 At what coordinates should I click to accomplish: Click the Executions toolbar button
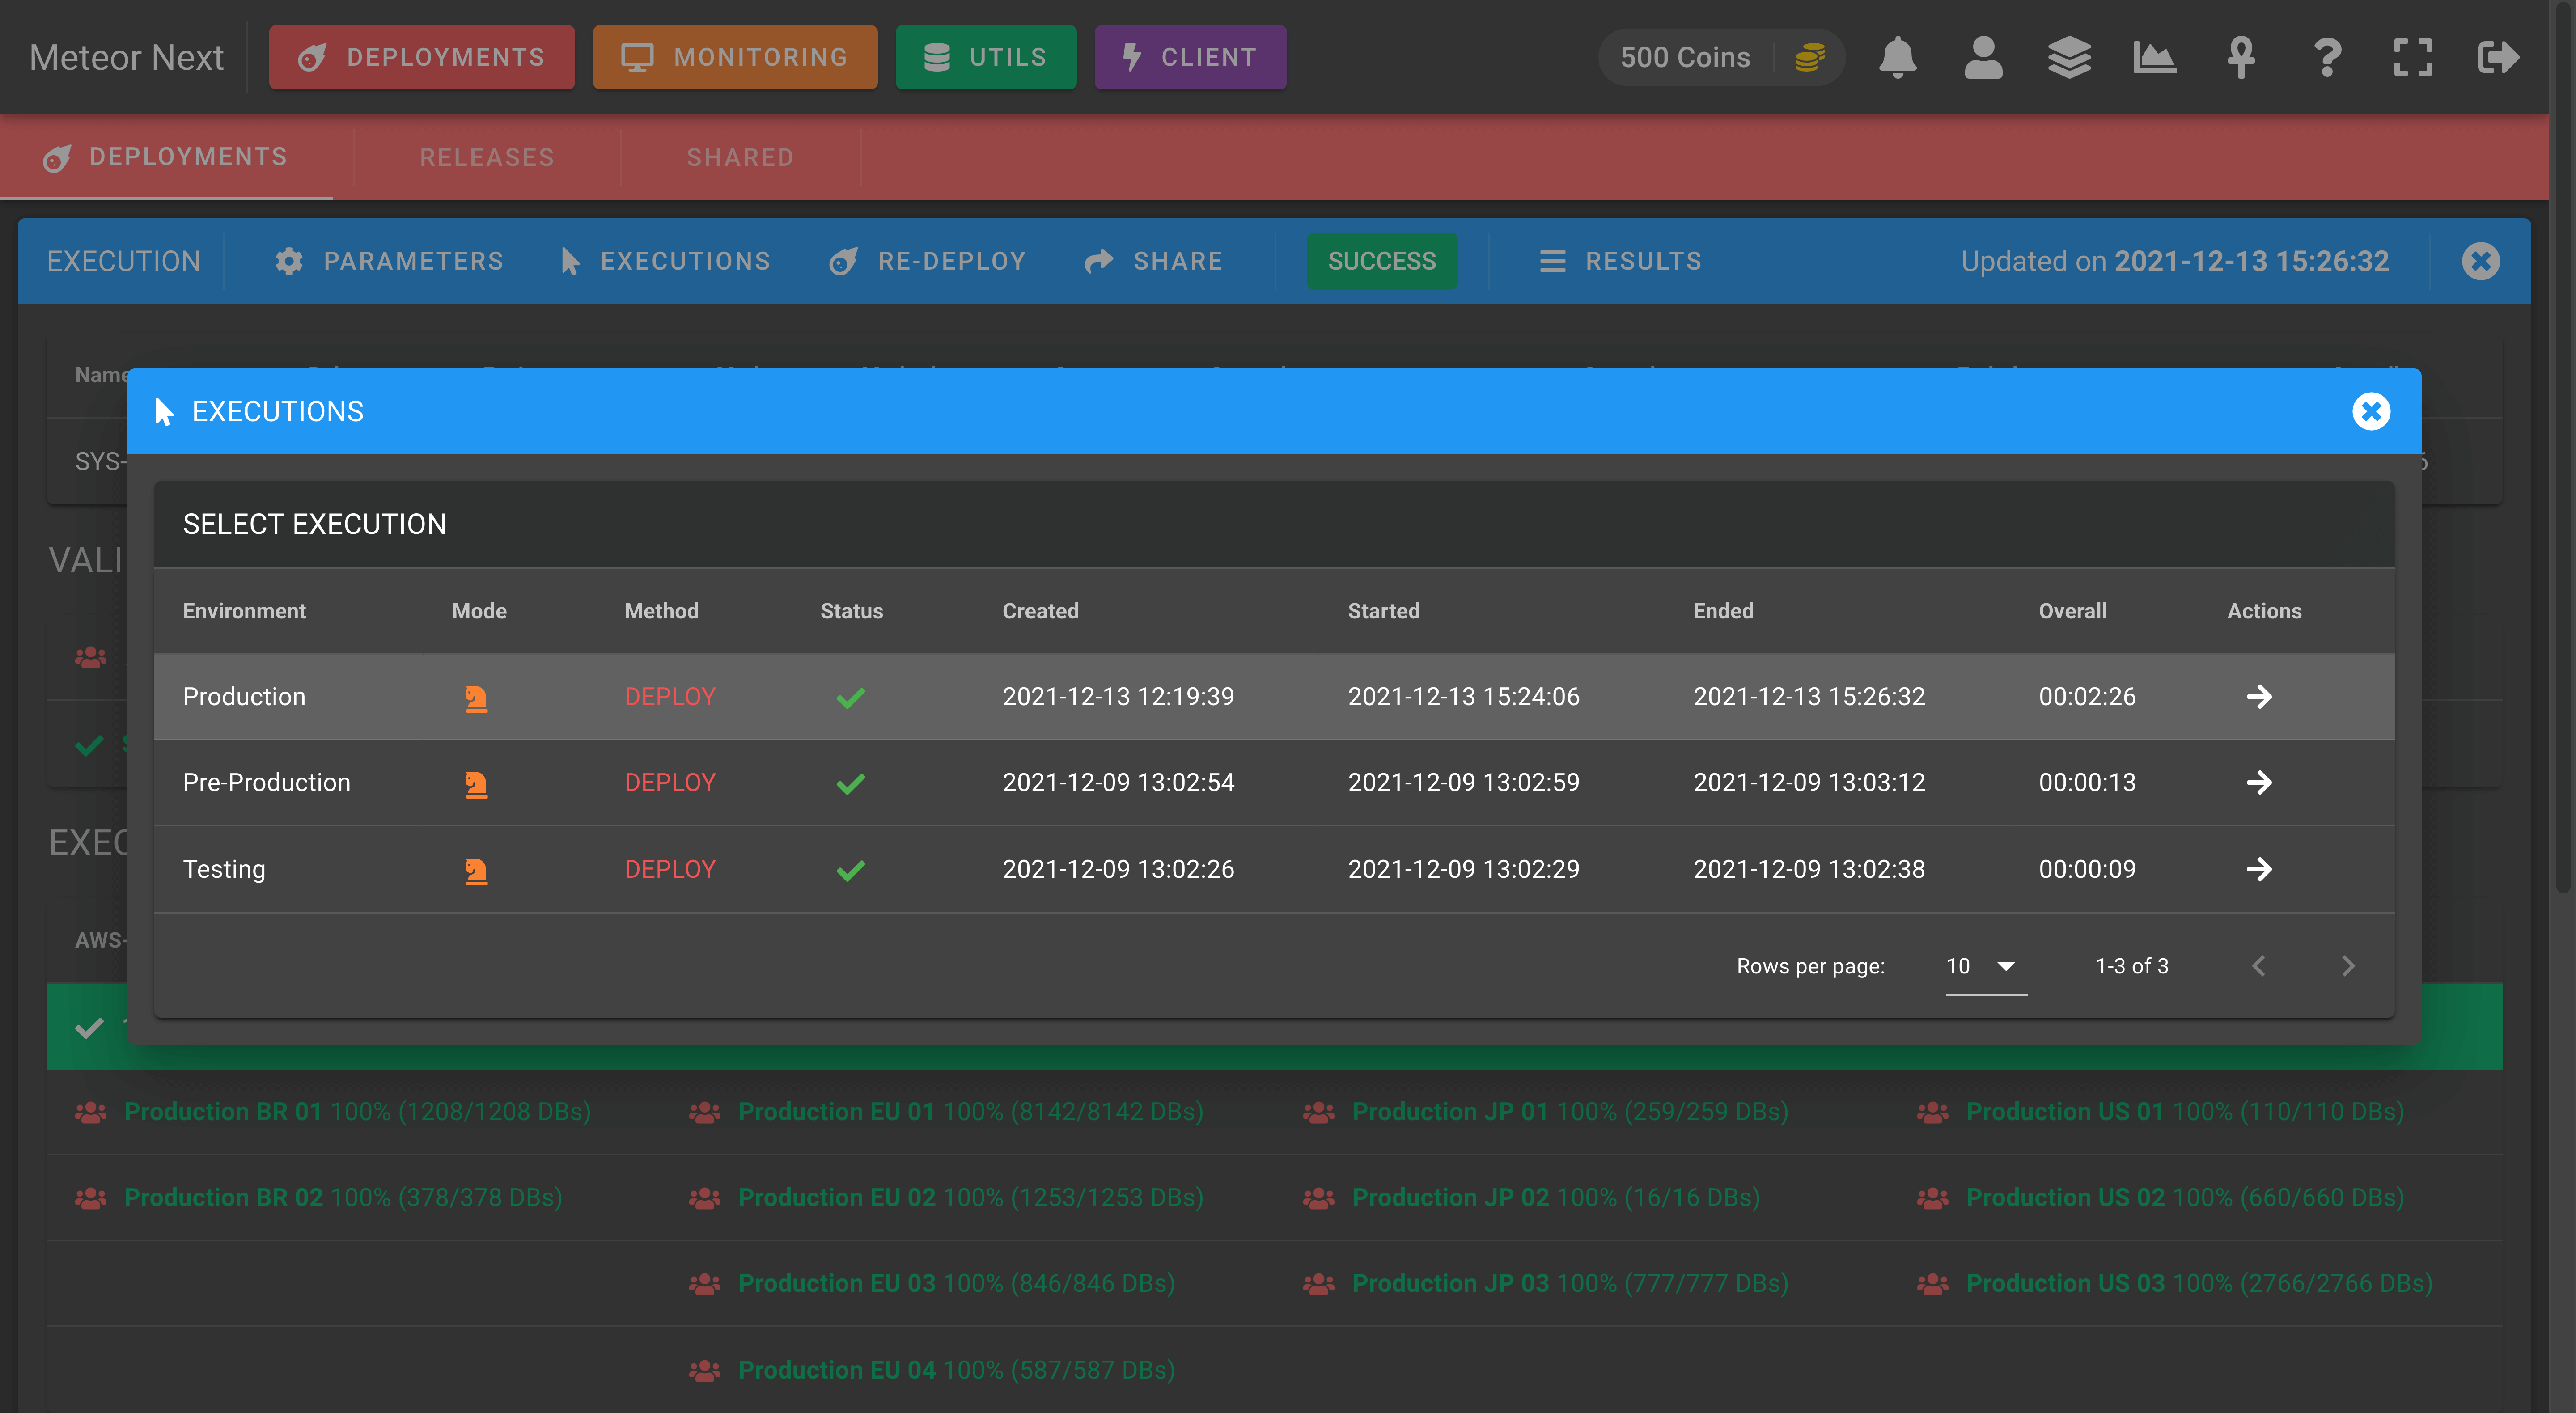665,261
